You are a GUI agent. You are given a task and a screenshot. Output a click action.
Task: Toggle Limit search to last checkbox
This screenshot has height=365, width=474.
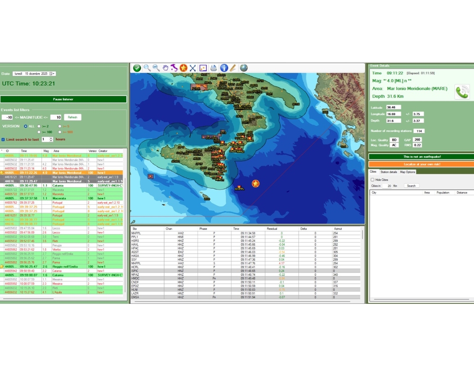(x=3, y=140)
